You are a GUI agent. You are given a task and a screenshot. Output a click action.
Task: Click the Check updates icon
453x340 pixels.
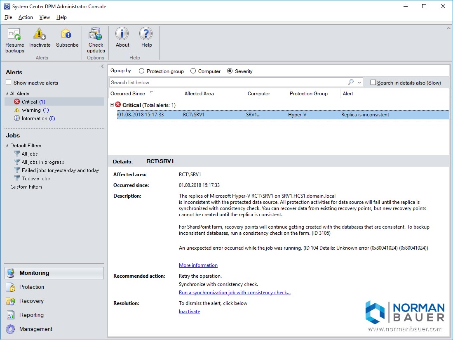click(x=95, y=34)
